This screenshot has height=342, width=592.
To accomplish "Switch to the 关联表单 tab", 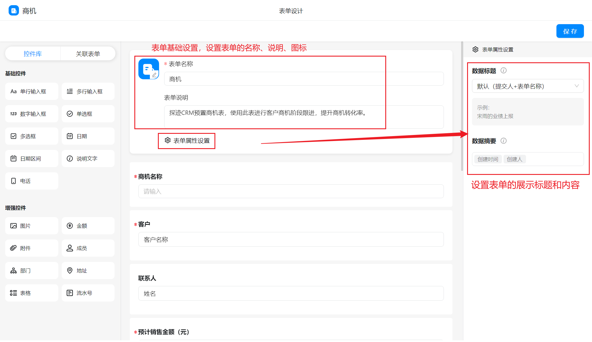I will point(88,54).
